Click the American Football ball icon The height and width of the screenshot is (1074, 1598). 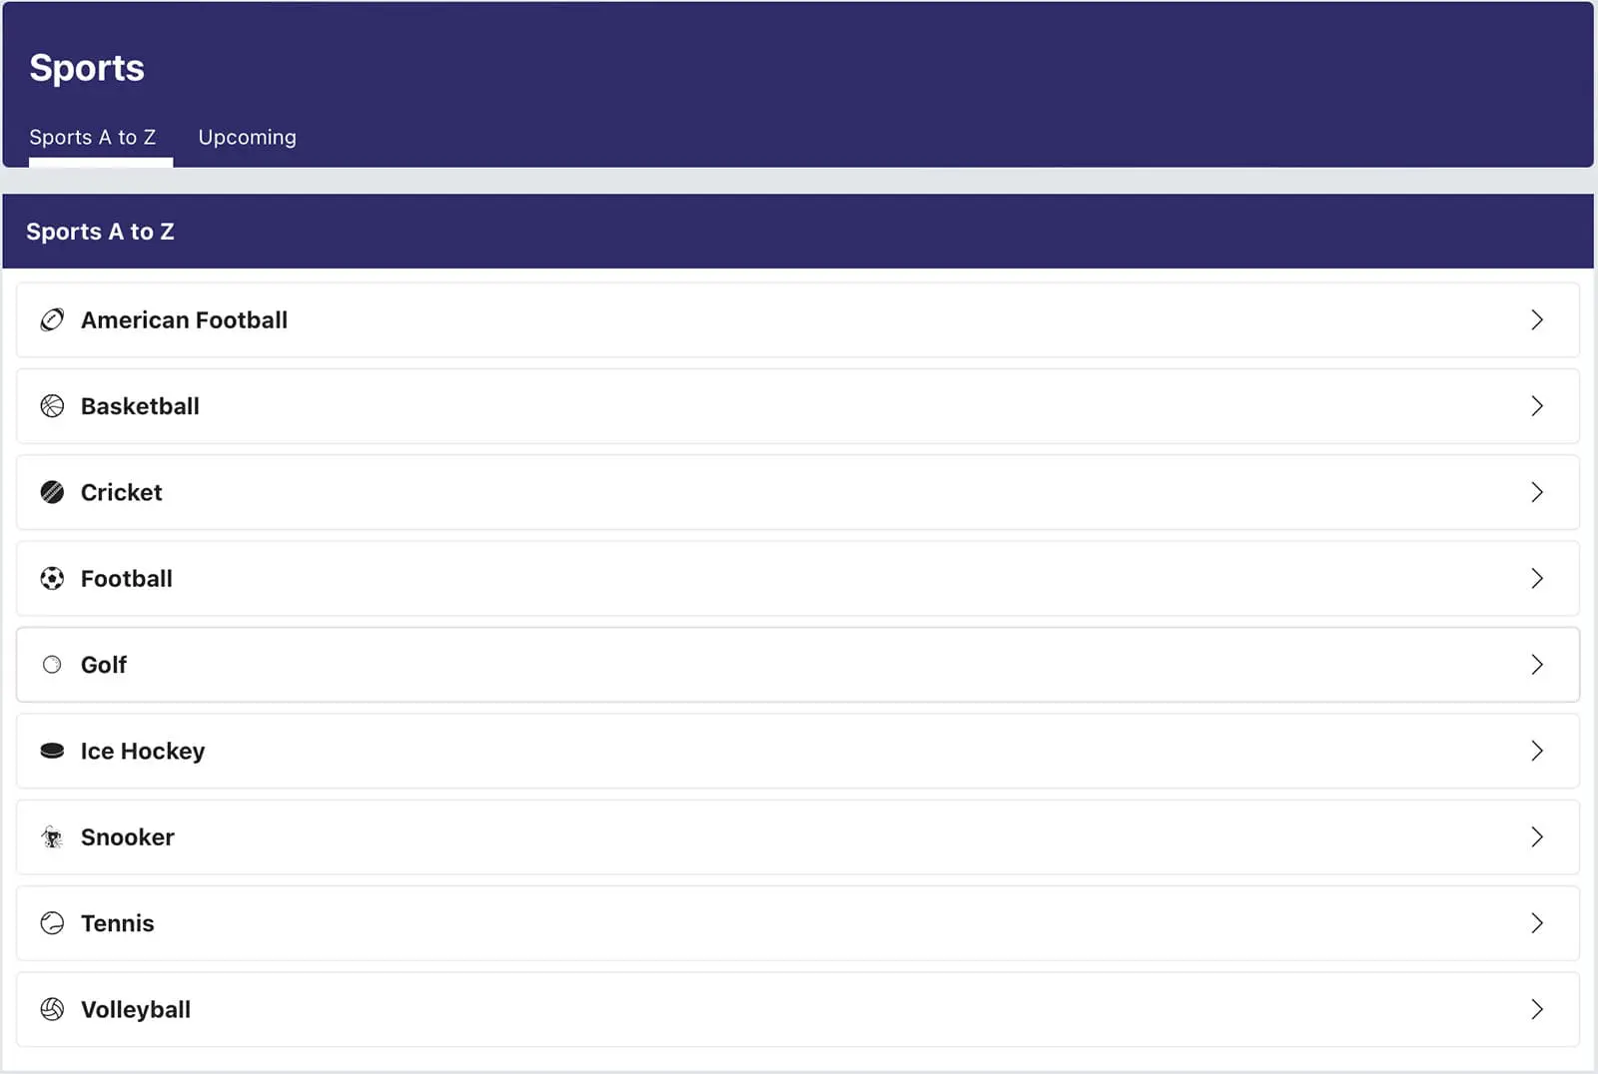point(52,319)
